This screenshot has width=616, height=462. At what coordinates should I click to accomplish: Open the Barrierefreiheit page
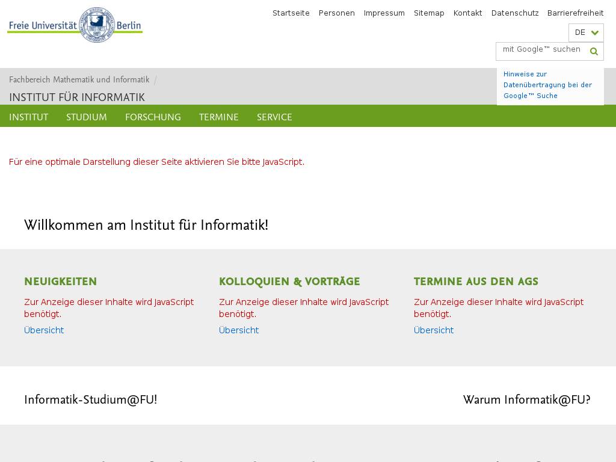pyautogui.click(x=575, y=13)
